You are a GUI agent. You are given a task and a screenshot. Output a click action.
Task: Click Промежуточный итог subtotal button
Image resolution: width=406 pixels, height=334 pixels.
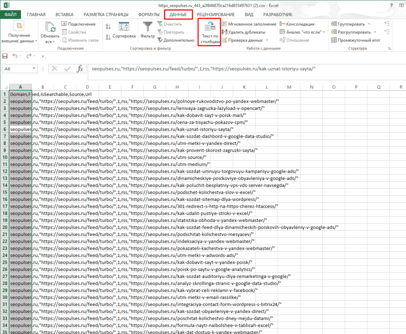tap(356, 40)
